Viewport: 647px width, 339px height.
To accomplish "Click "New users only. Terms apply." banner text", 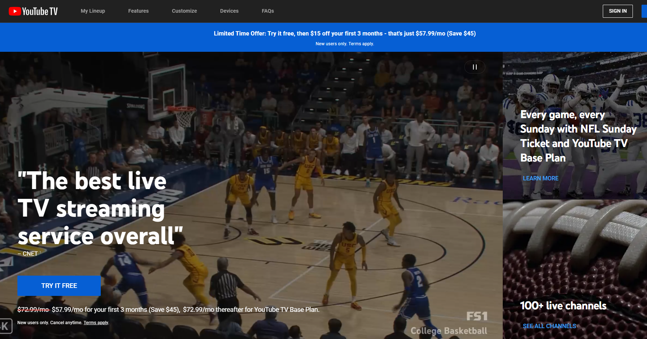I will tap(345, 44).
